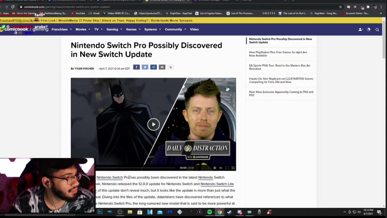This screenshot has height=218, width=387.
Task: Open the YouTube bookmark
Action: coord(78,13)
